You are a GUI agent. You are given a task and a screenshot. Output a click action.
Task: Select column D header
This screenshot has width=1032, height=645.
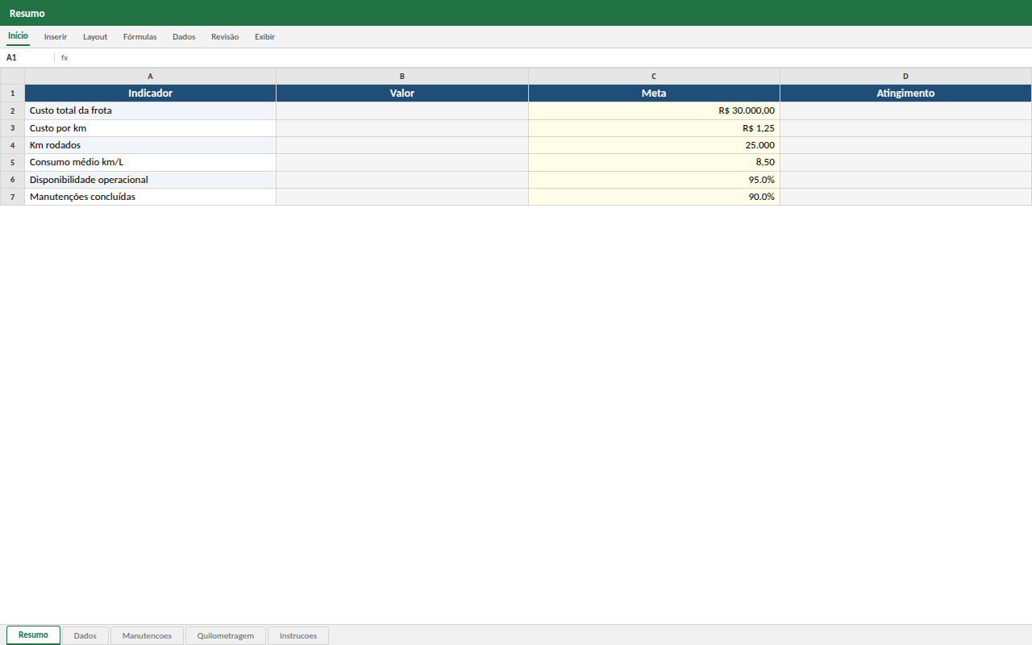pos(905,77)
